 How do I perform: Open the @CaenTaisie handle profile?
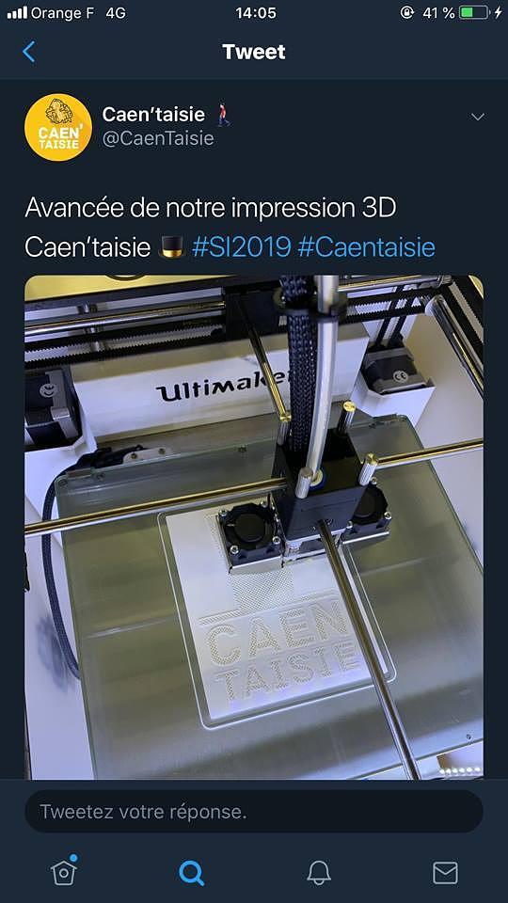point(158,139)
